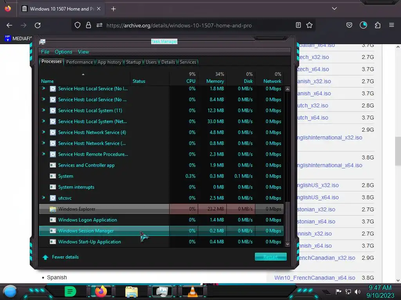
Task: Click the Restart button
Action: [271, 257]
